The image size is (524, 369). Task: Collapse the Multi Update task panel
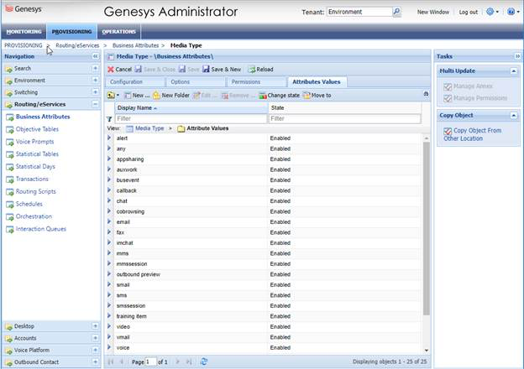click(x=513, y=70)
